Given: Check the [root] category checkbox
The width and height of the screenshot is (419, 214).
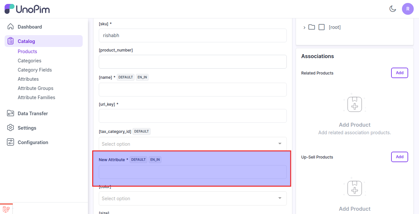Looking at the screenshot, I should click(x=322, y=27).
